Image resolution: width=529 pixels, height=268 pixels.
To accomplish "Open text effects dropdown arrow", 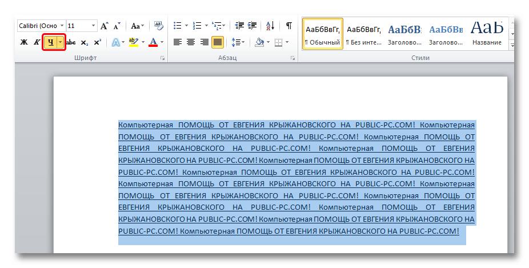I will [x=123, y=42].
